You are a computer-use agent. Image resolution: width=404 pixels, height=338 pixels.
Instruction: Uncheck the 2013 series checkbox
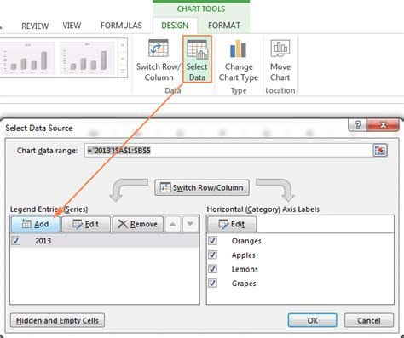[x=16, y=241]
